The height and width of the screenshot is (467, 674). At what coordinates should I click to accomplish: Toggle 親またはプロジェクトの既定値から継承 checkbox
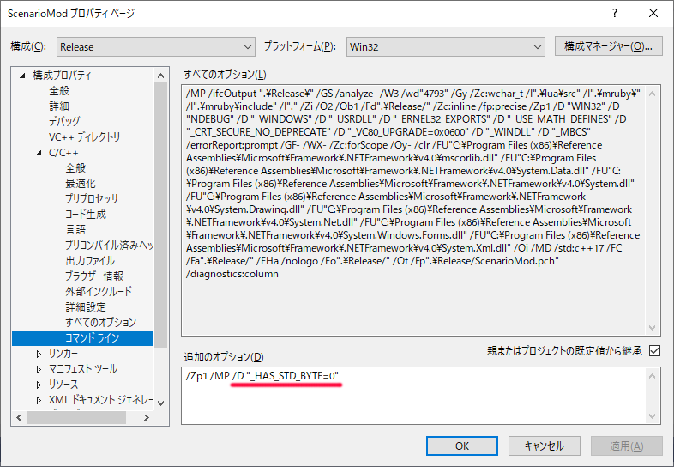pyautogui.click(x=655, y=350)
